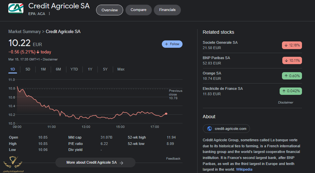Open More about Credit Agricole SA
Viewport: 315px width, 173px height.
[x=95, y=163]
